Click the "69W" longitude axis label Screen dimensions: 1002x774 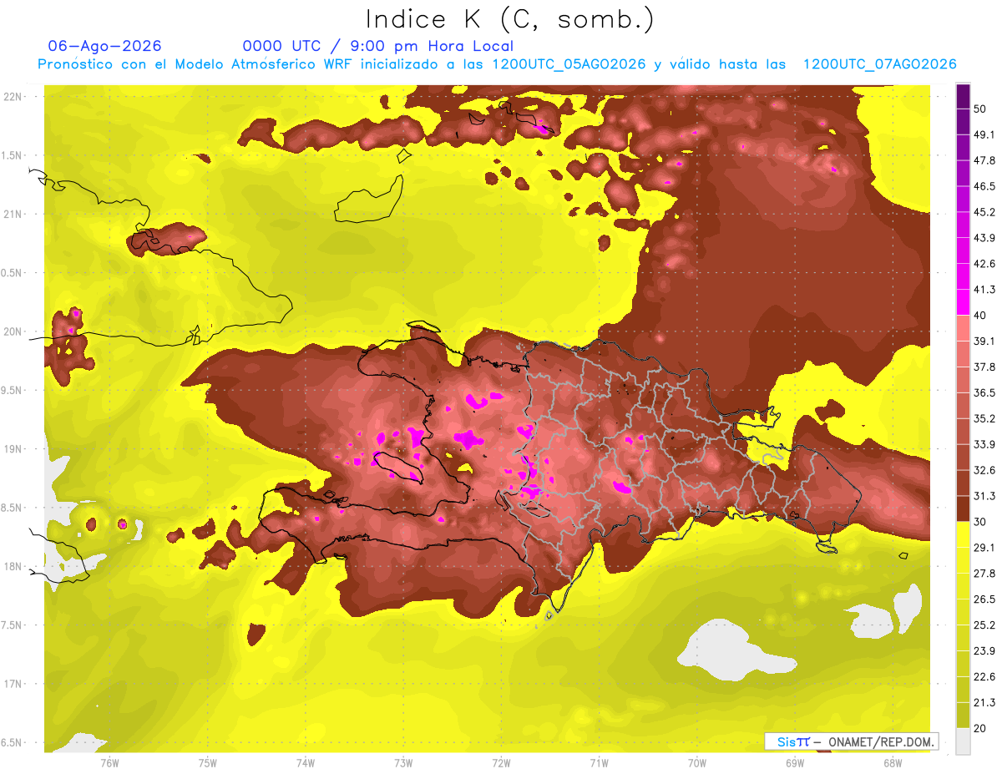(x=795, y=762)
